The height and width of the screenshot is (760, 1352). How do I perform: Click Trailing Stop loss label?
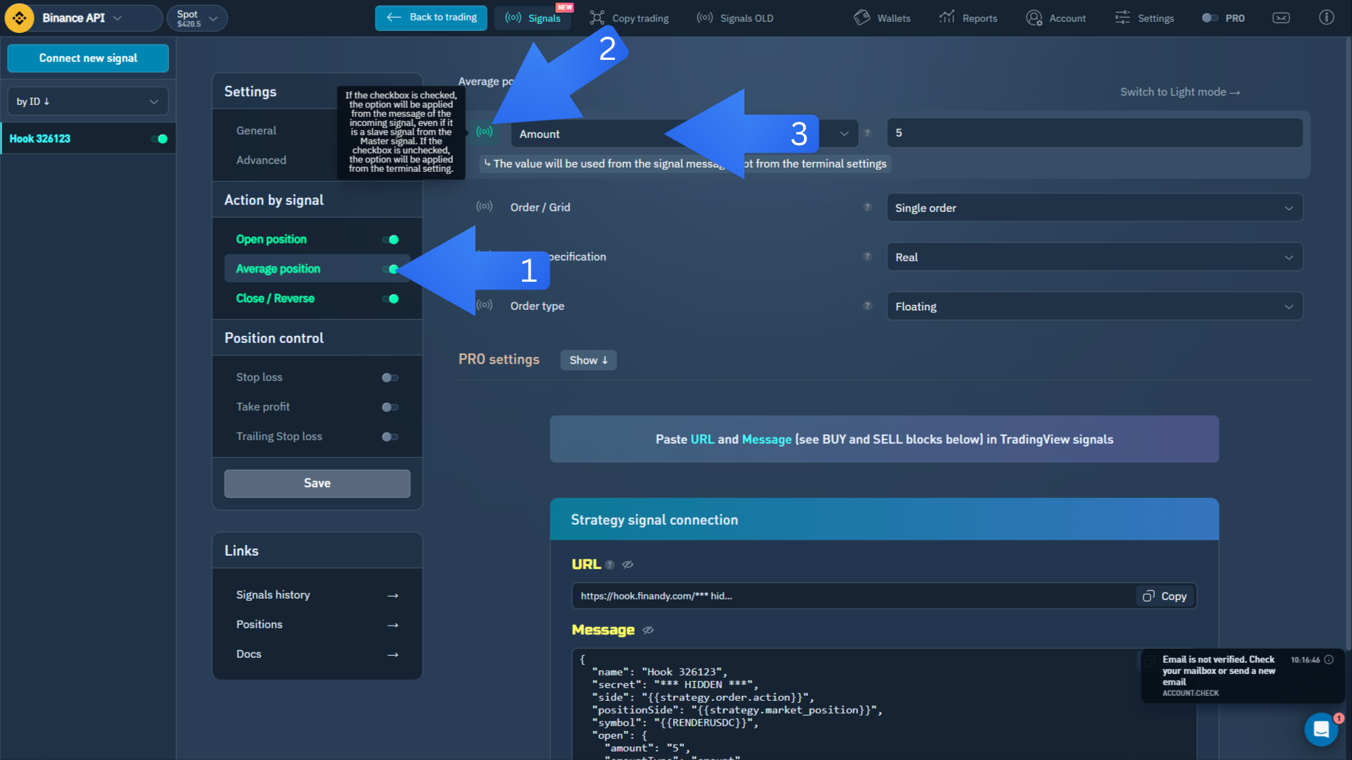coord(279,437)
